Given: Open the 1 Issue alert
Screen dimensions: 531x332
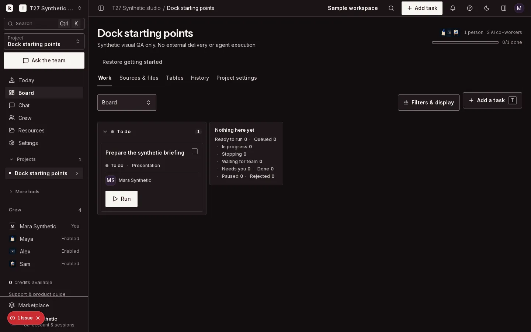Looking at the screenshot, I should [22, 318].
